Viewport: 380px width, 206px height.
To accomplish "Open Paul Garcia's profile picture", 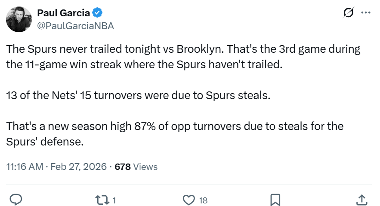I will click(19, 19).
